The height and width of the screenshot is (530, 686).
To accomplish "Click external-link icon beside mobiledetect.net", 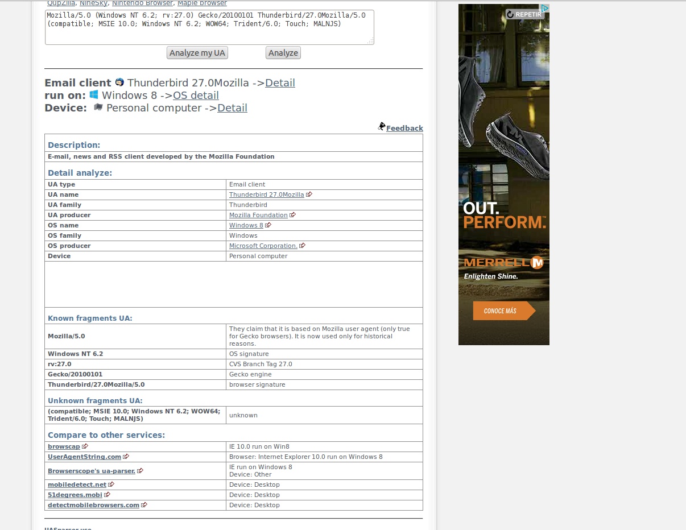I will tap(111, 485).
